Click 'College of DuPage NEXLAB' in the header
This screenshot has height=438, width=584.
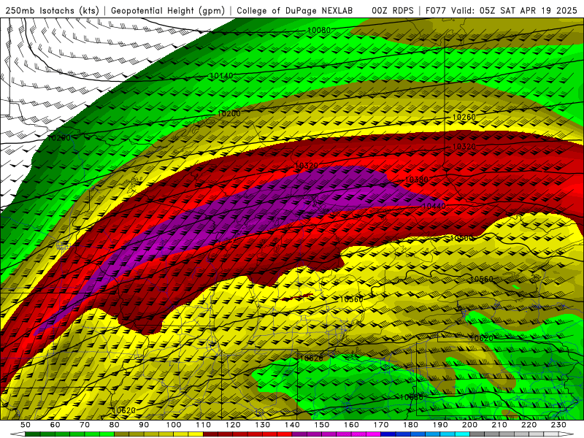[x=295, y=11]
